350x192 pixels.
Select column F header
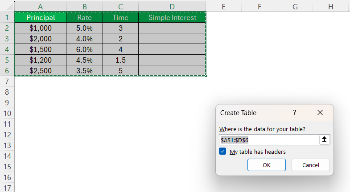pyautogui.click(x=259, y=7)
